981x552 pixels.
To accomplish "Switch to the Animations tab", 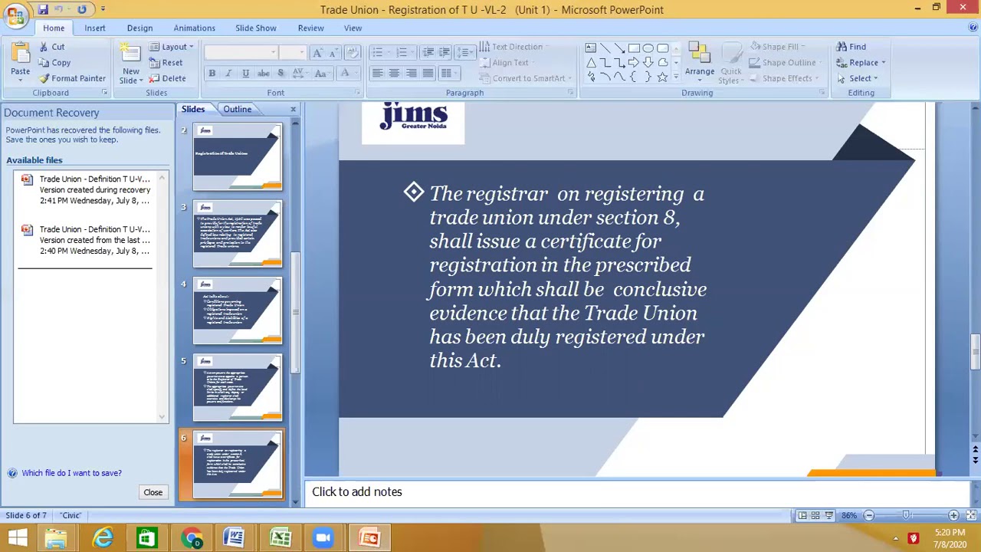I will 194,28.
